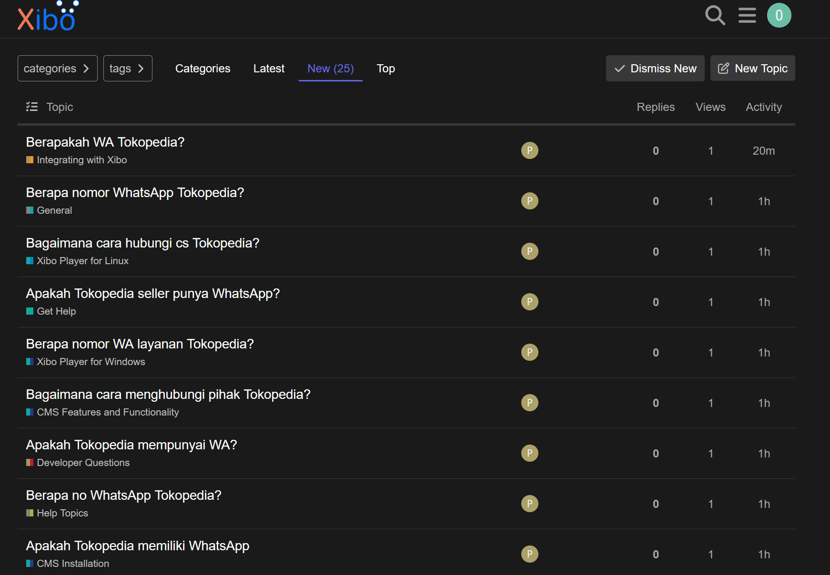Create a New Topic
Screen dimensions: 830x575
point(752,69)
